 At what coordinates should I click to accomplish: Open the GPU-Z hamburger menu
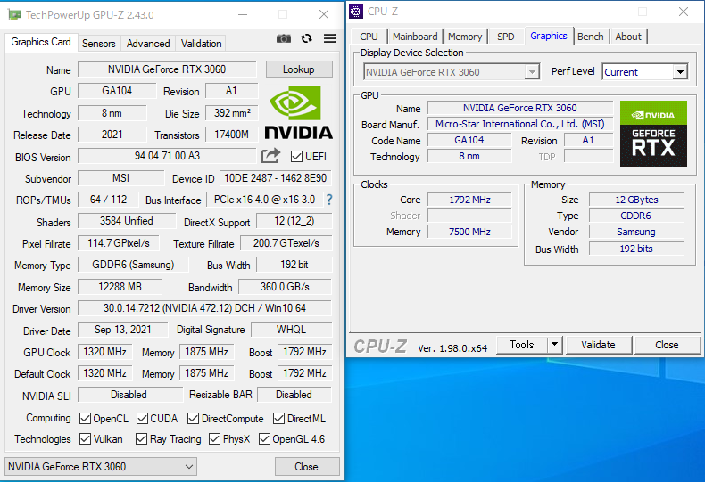pyautogui.click(x=329, y=38)
